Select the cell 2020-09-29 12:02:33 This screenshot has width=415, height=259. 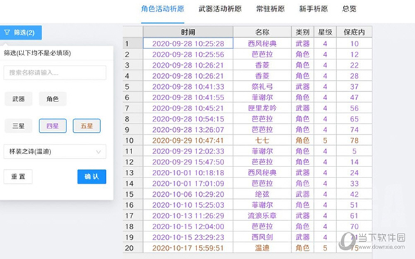coord(188,151)
